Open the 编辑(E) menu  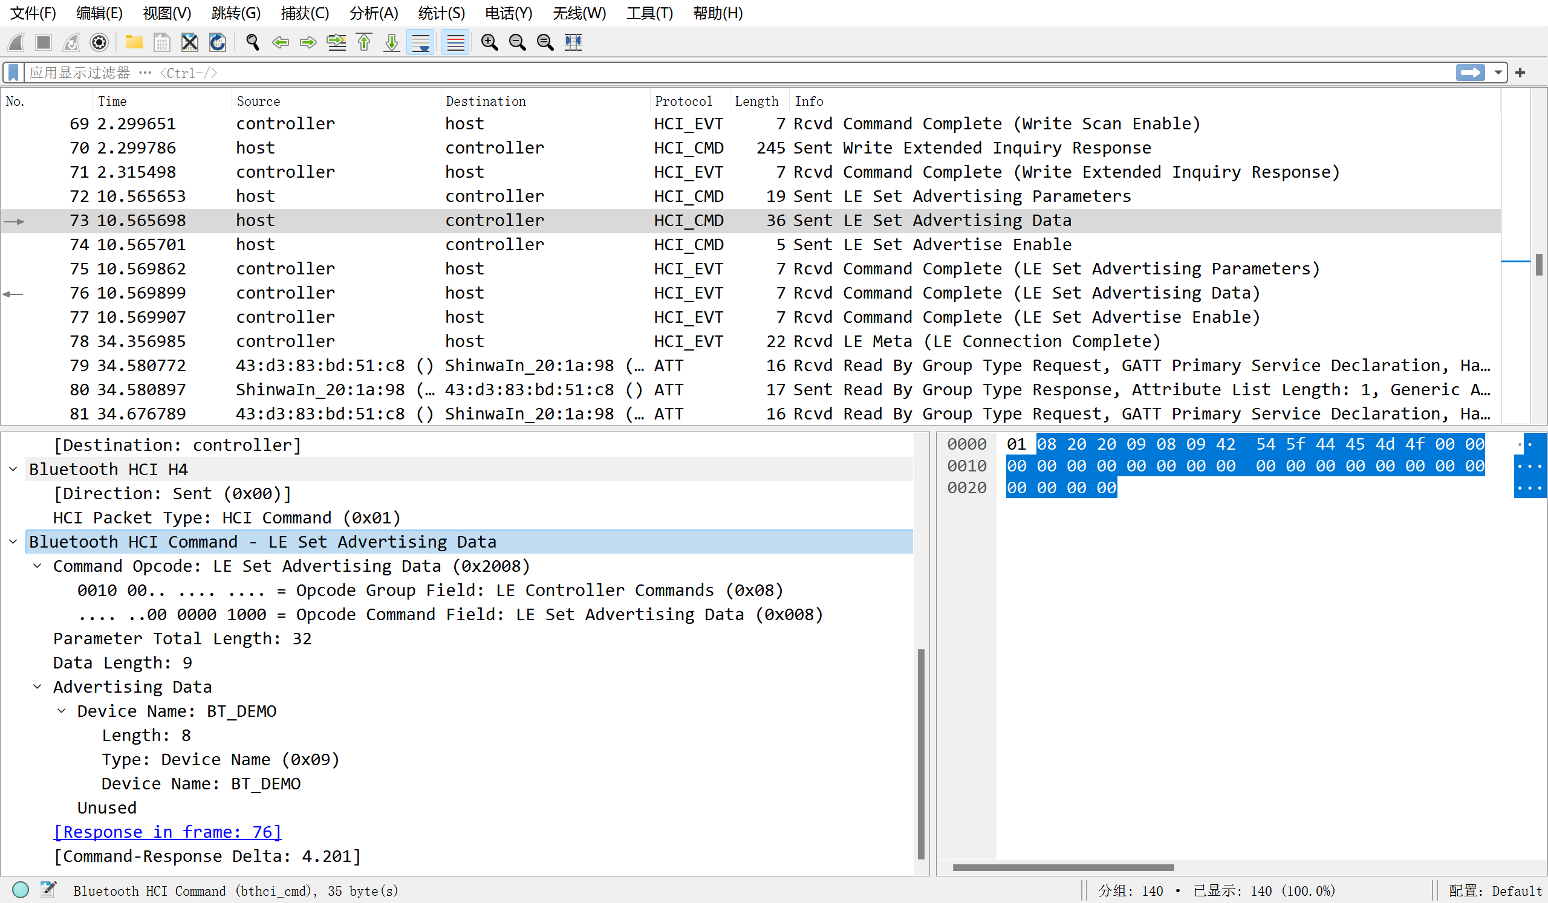pyautogui.click(x=100, y=13)
